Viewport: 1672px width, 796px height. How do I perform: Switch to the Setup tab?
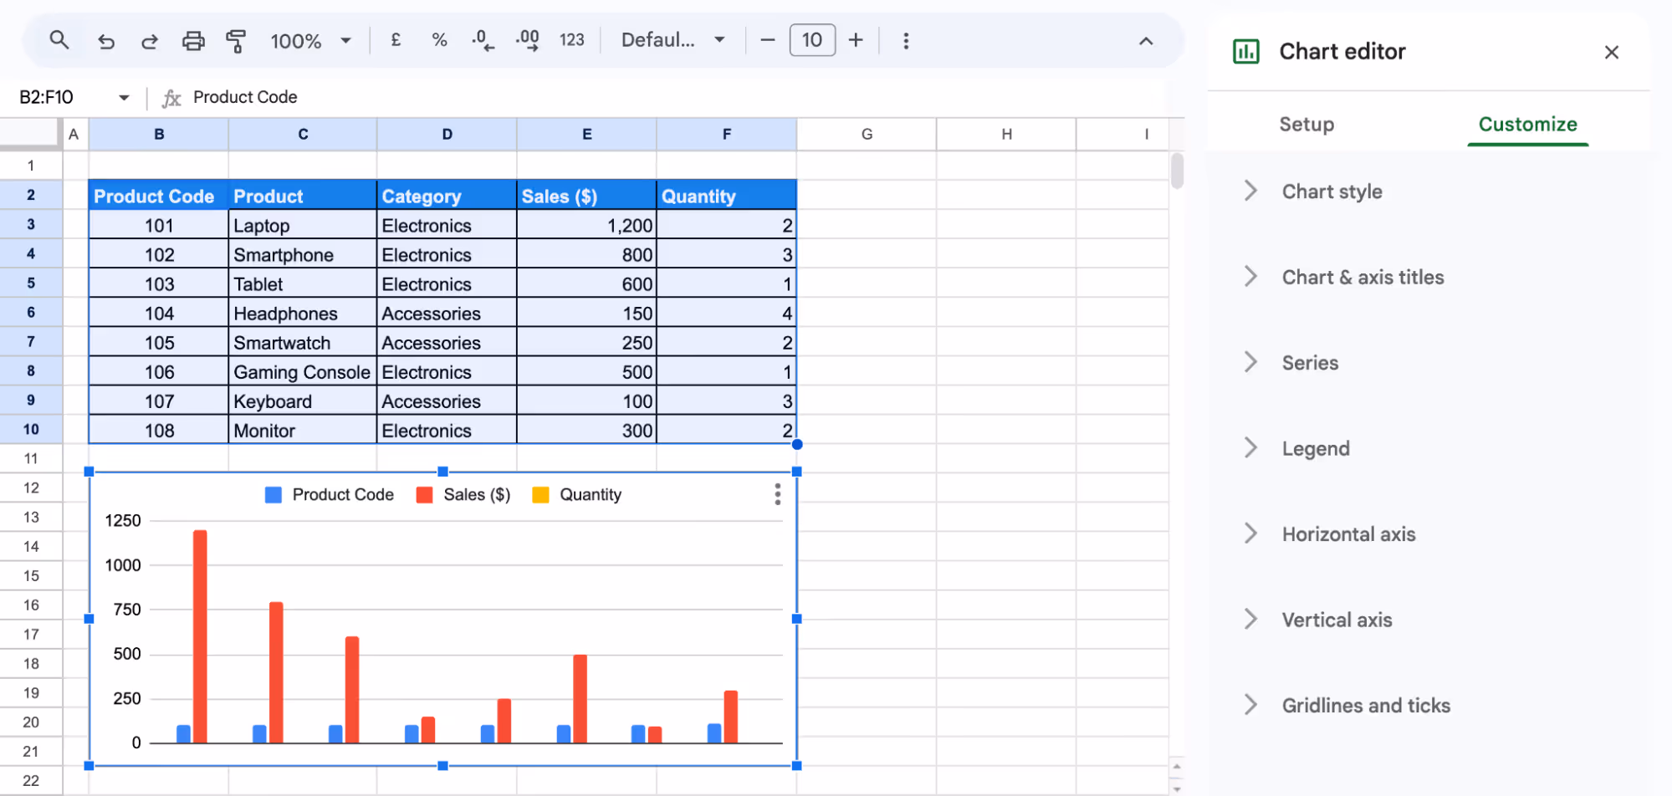1306,124
